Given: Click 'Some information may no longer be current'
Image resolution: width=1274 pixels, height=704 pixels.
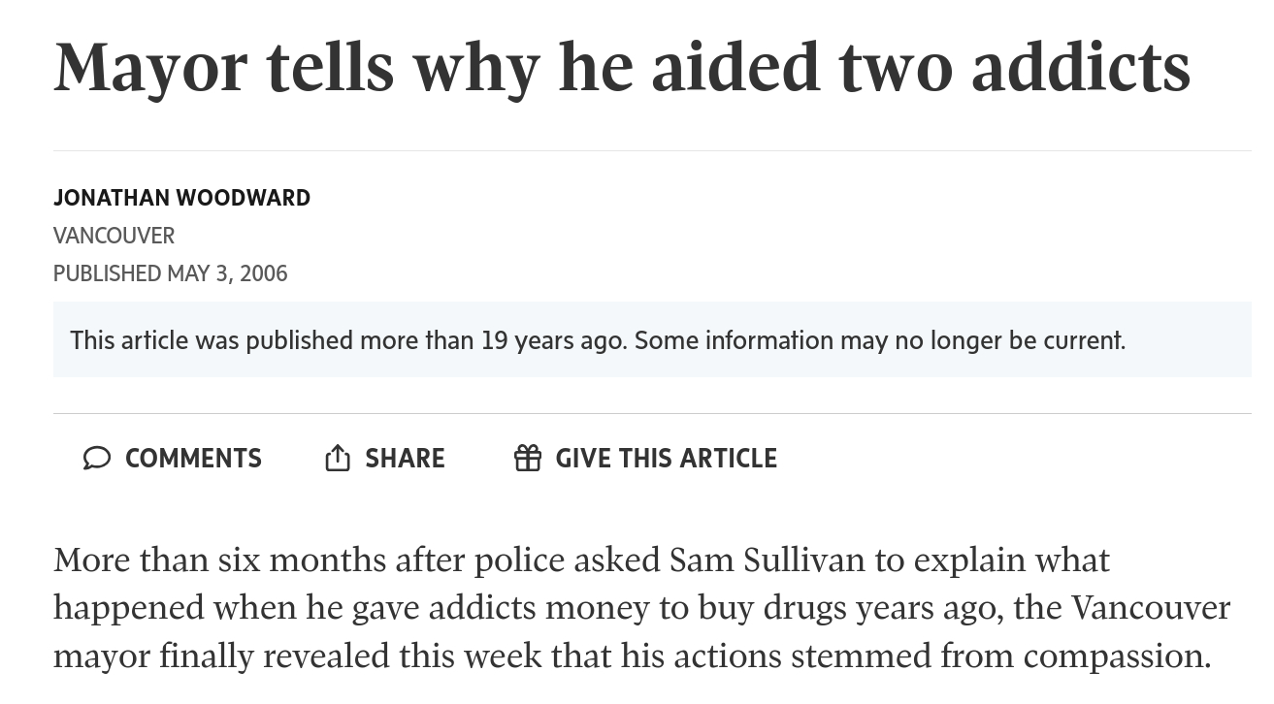Looking at the screenshot, I should pos(880,340).
